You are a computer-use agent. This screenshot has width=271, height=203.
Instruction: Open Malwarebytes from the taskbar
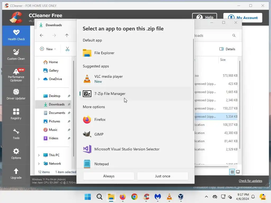pos(158,197)
